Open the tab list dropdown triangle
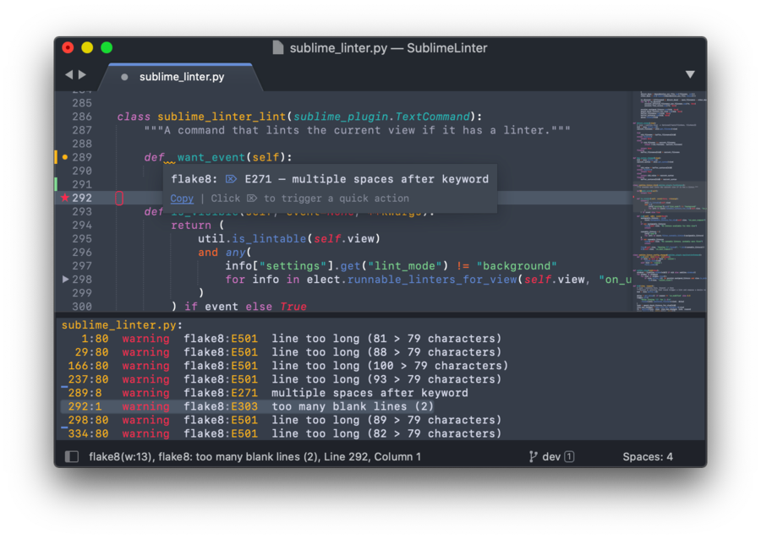Screen dimensions: 761x539 [x=690, y=75]
